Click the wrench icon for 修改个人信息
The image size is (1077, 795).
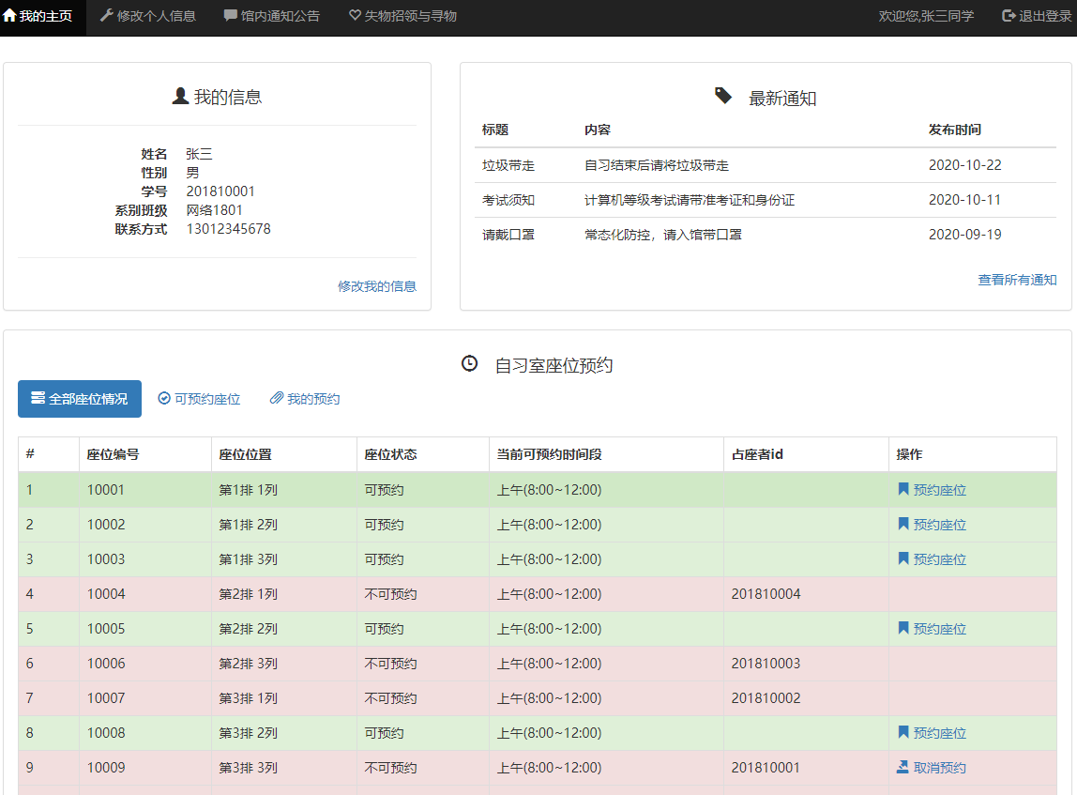pyautogui.click(x=106, y=15)
